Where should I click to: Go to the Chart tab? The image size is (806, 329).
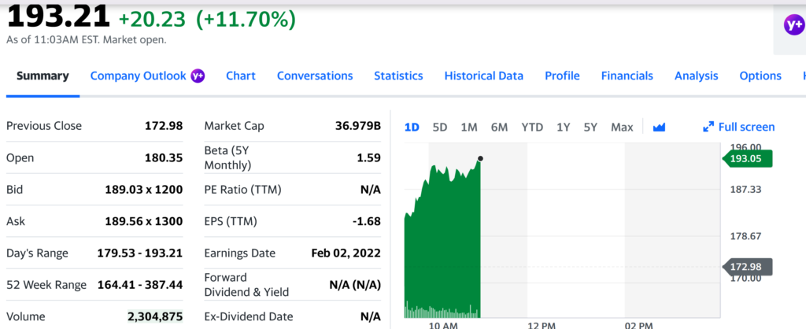point(241,76)
